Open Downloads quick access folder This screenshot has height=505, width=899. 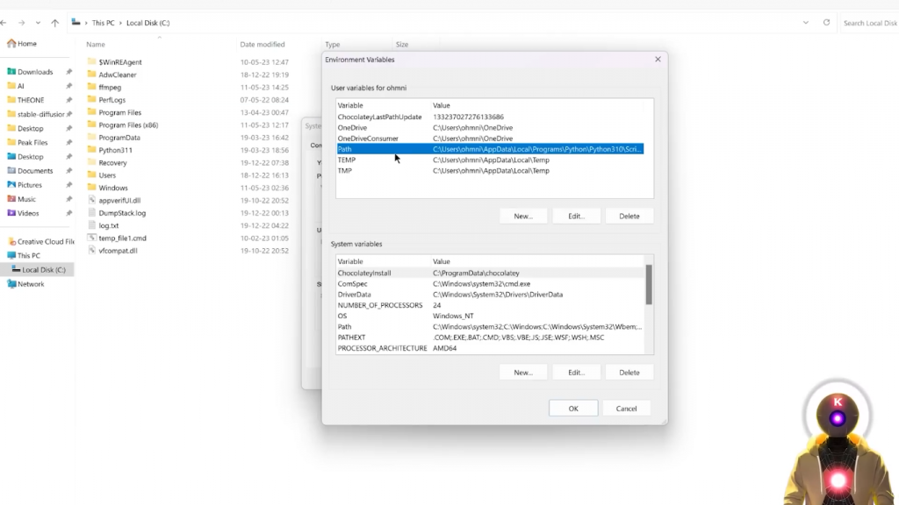[x=30, y=72]
